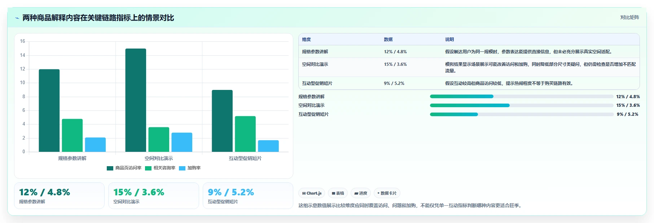654x223 pixels.
Task: Click the dark green 互动型促销短片 bar
Action: (x=222, y=121)
